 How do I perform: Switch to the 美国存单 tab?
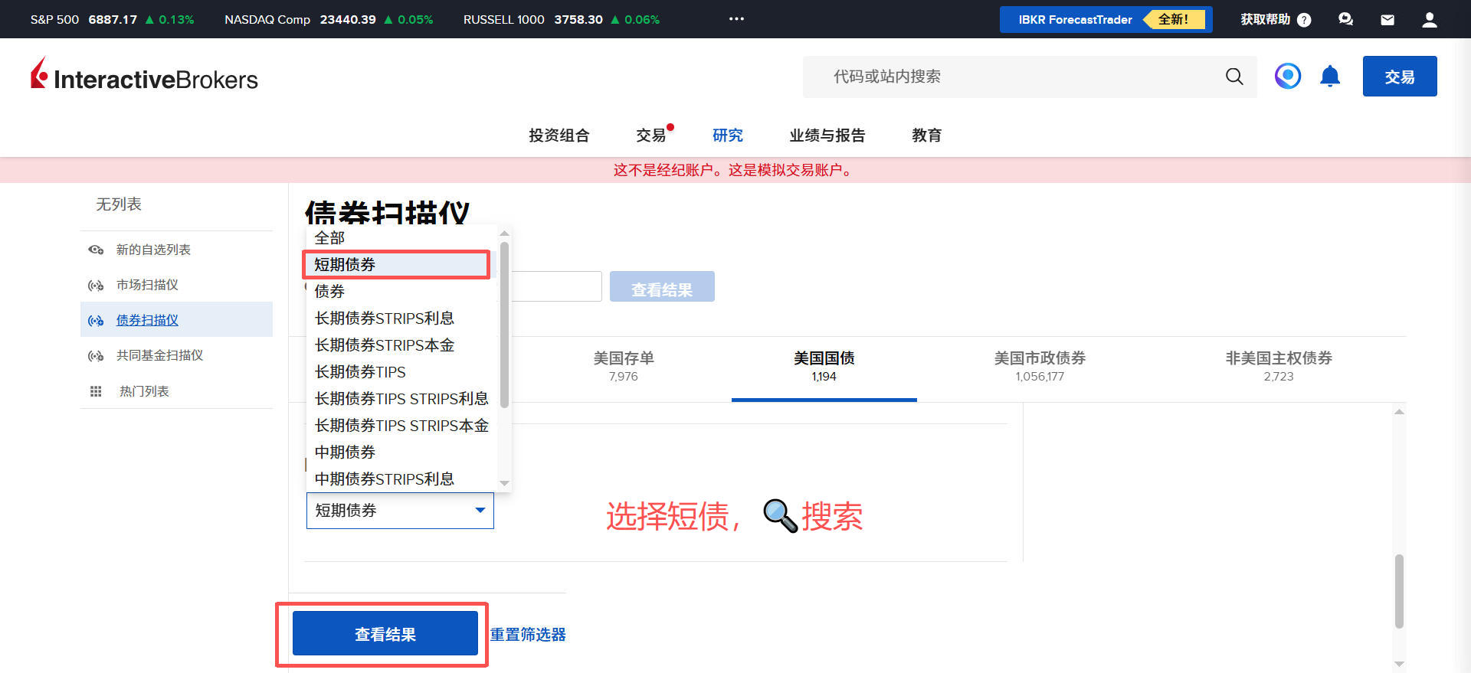[x=623, y=366]
